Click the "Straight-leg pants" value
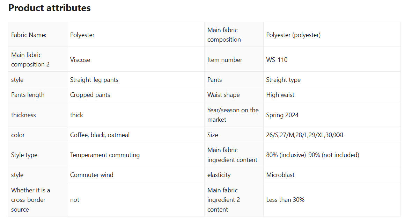 (94, 80)
